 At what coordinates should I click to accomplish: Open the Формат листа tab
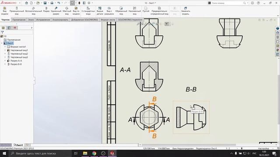click(x=108, y=20)
